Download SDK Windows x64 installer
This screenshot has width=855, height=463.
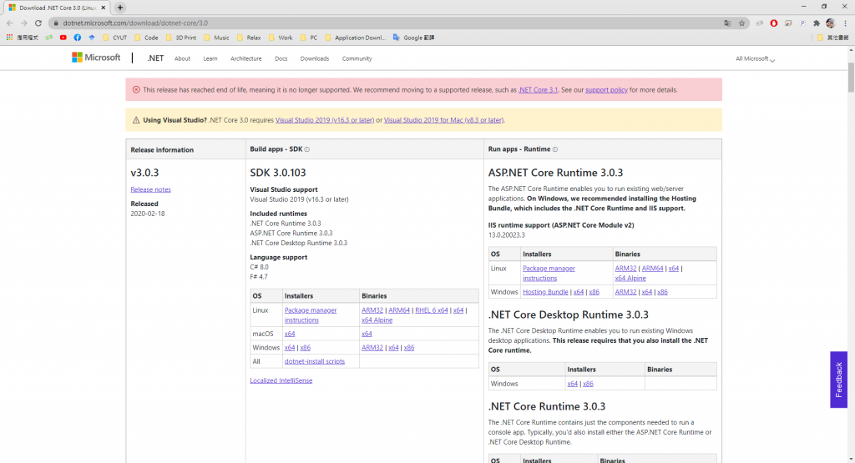pos(290,348)
